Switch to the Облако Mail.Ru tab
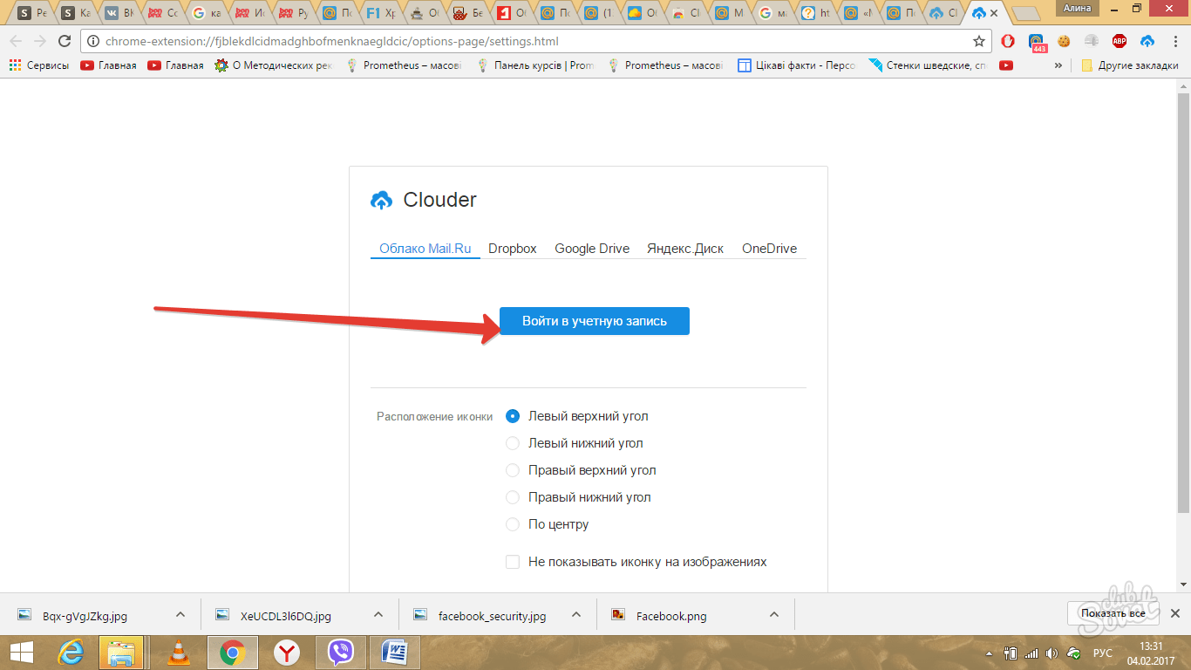The image size is (1191, 670). pyautogui.click(x=425, y=249)
